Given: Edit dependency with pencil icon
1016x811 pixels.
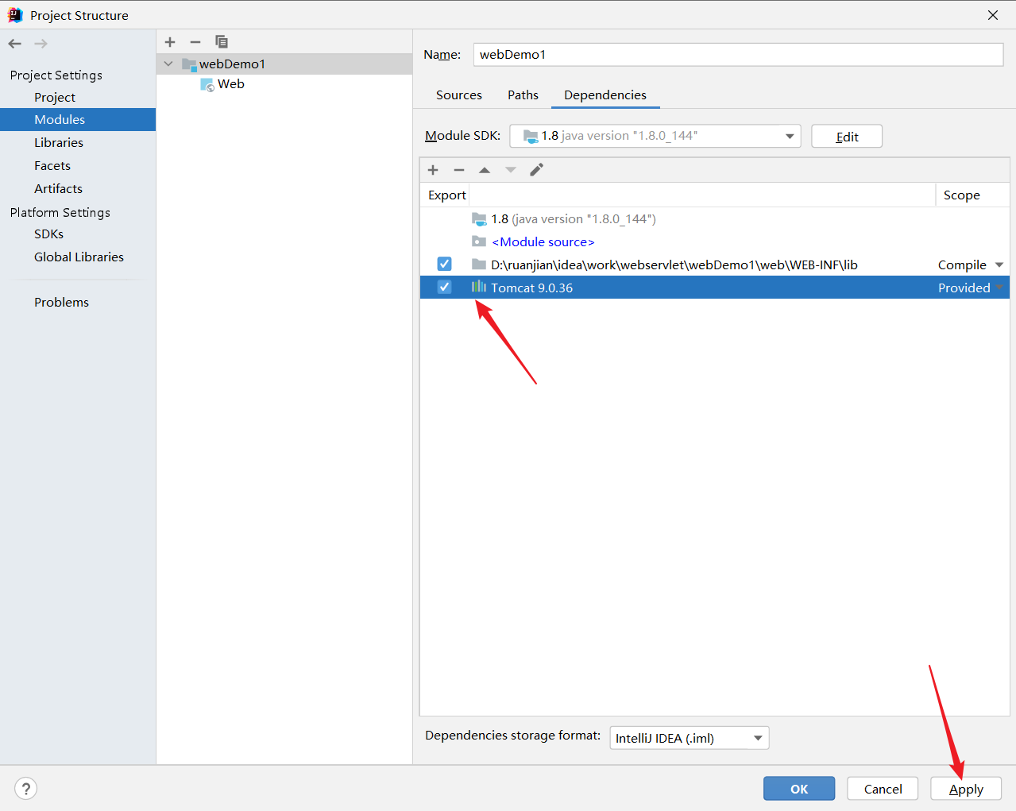Looking at the screenshot, I should pyautogui.click(x=537, y=170).
